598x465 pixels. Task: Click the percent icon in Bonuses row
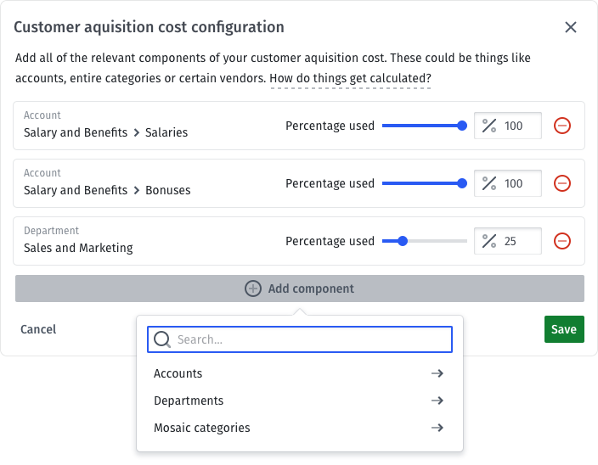tap(489, 183)
